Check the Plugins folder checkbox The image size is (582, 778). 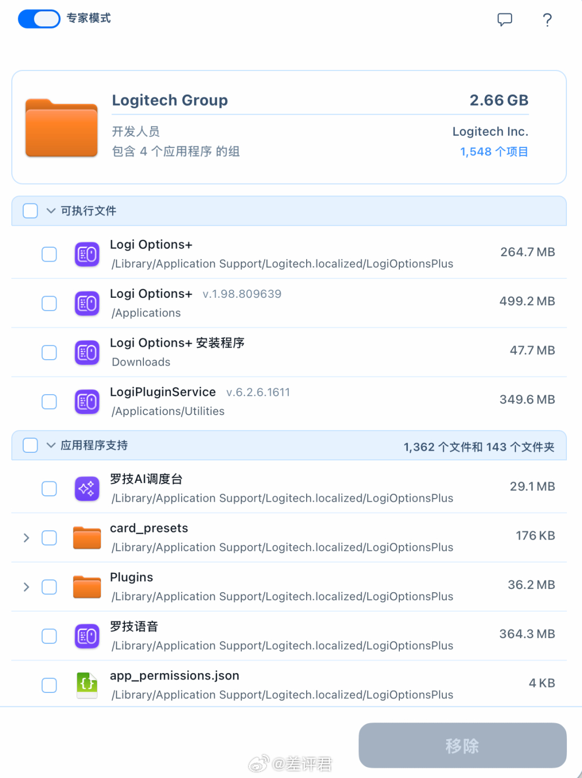[x=49, y=587]
